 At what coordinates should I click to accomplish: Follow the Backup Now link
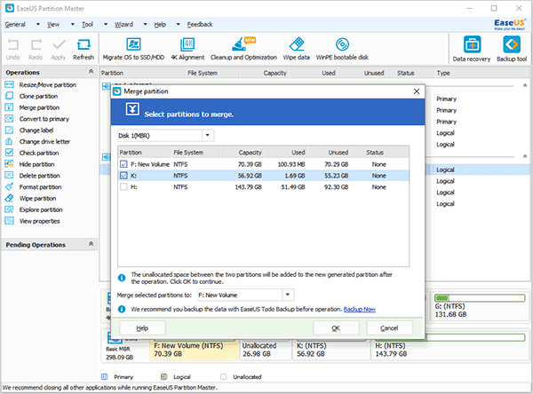[x=359, y=310]
